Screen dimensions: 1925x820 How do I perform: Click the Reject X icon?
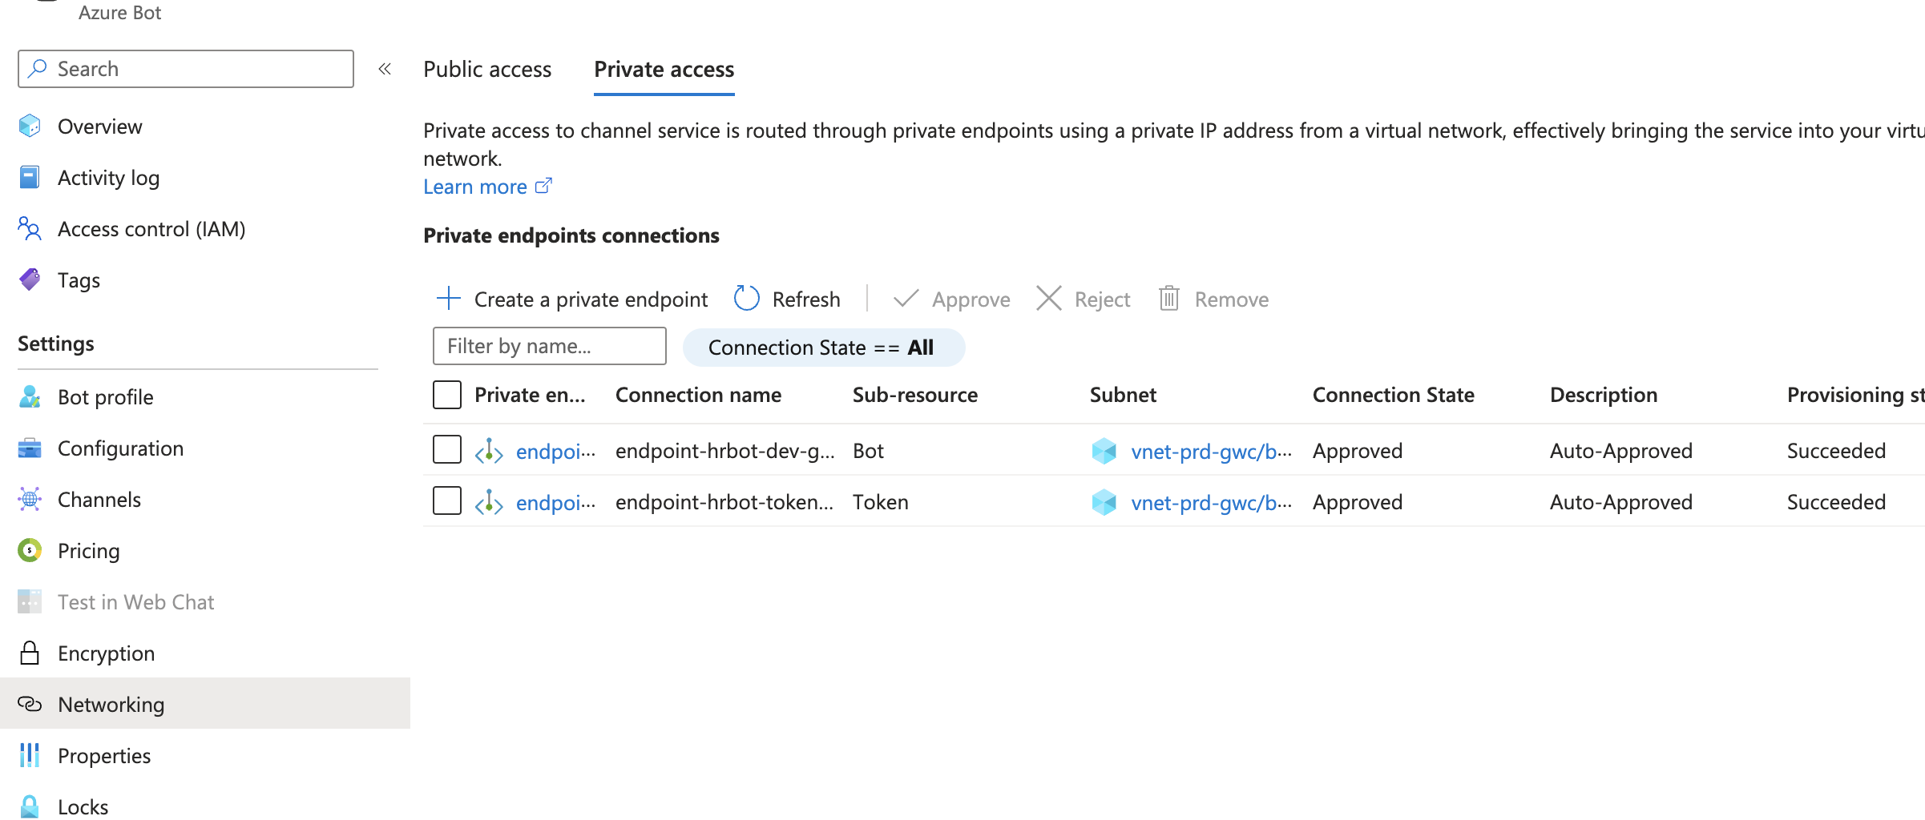pyautogui.click(x=1048, y=298)
